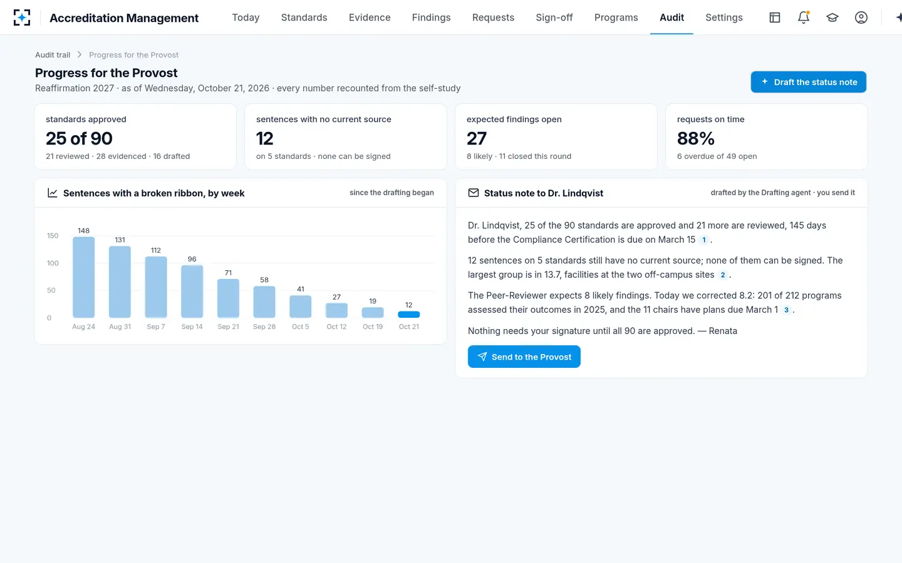Switch to the Programs tab

pyautogui.click(x=616, y=18)
